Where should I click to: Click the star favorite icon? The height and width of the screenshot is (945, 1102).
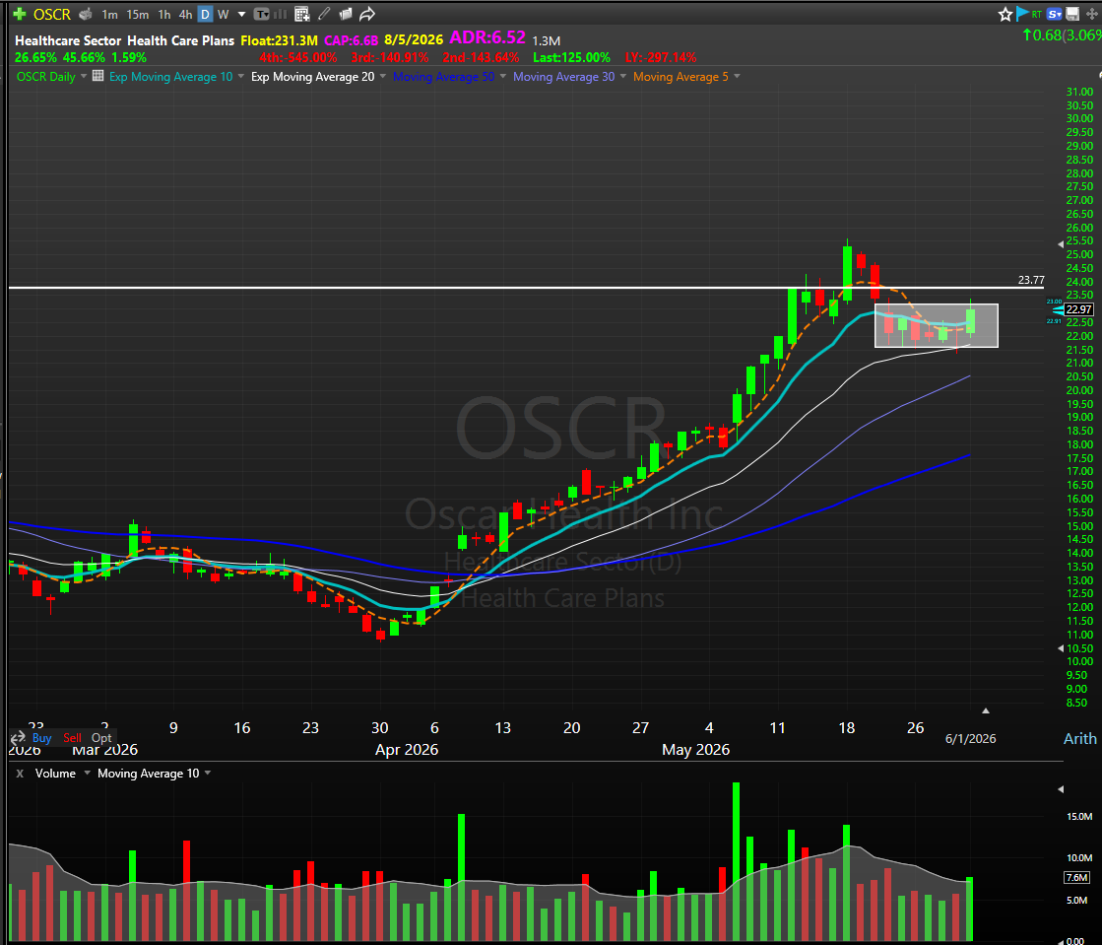tap(1005, 14)
